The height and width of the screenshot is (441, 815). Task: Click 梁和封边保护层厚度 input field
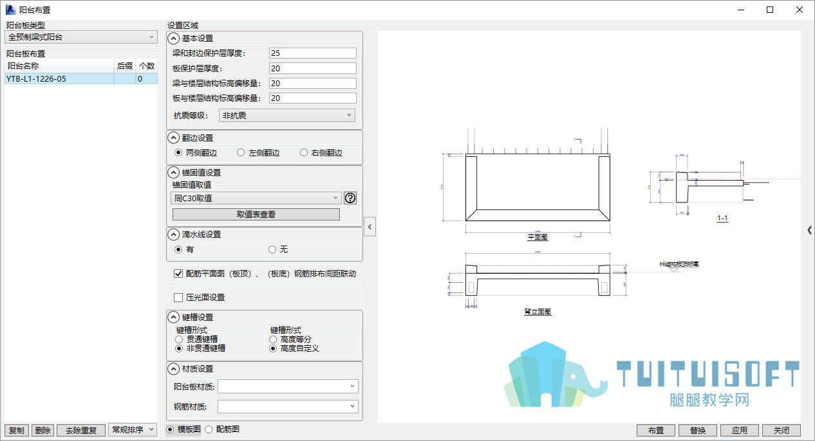[312, 53]
